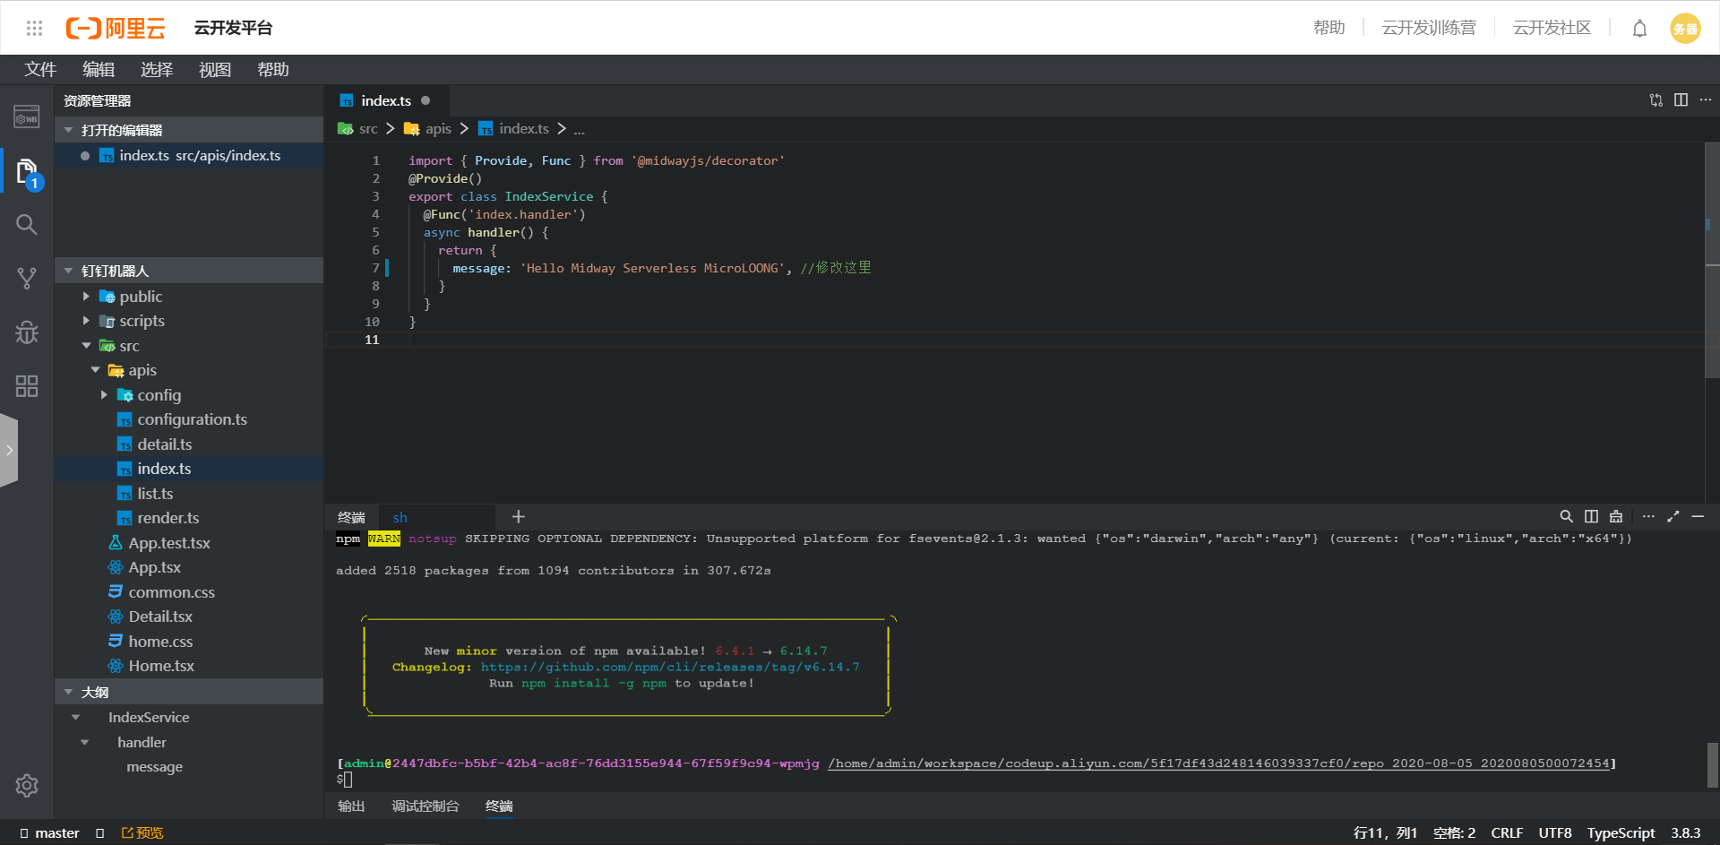
Task: Open render.ts in the file tree
Action: (x=168, y=518)
